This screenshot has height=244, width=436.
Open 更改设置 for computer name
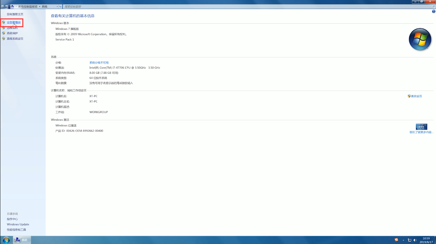click(x=417, y=96)
